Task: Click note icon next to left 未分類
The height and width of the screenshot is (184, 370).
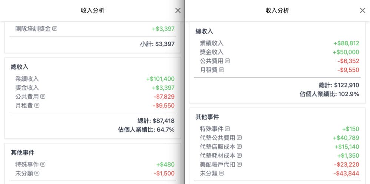Action: [x=37, y=173]
